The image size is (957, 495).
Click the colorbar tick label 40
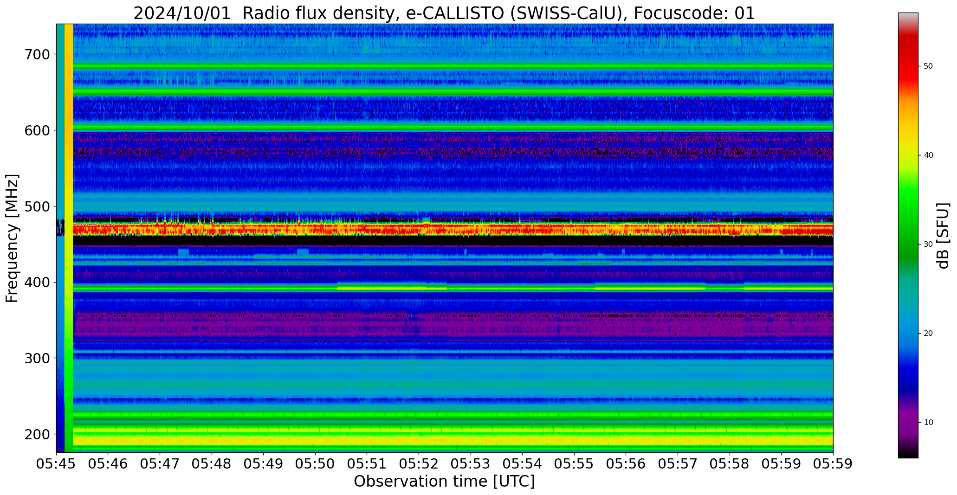(928, 155)
